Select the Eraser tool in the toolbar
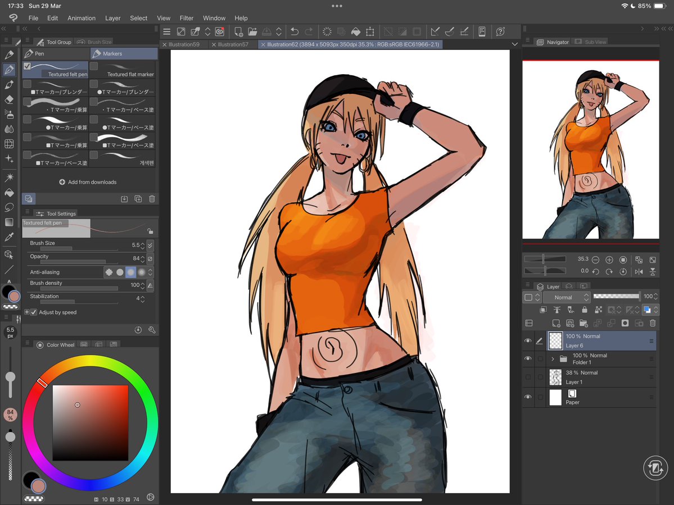The image size is (674, 505). click(x=9, y=99)
